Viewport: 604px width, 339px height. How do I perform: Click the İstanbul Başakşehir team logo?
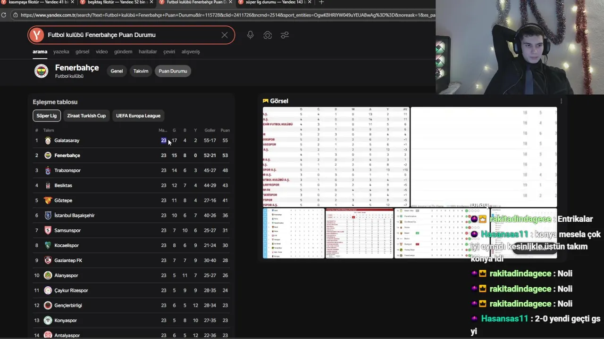click(x=48, y=215)
